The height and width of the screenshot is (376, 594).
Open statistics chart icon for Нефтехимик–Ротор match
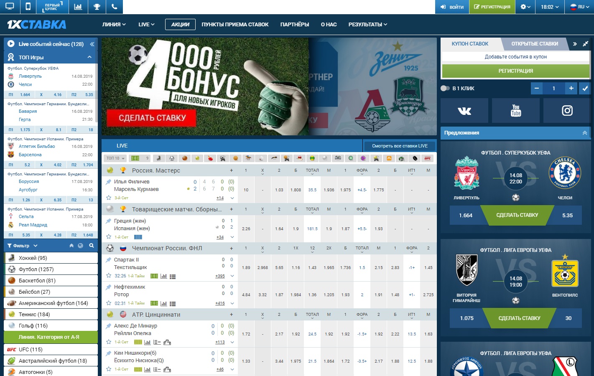(163, 304)
